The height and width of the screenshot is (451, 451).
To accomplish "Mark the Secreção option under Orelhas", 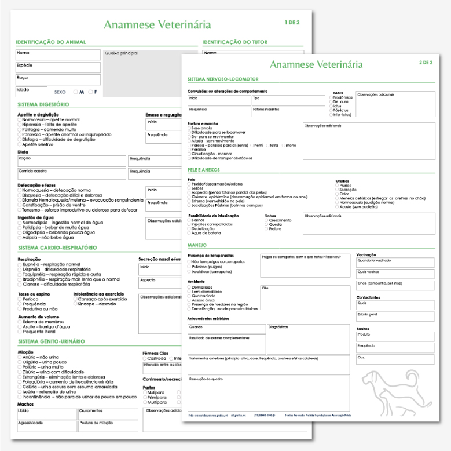I will pos(337,190).
